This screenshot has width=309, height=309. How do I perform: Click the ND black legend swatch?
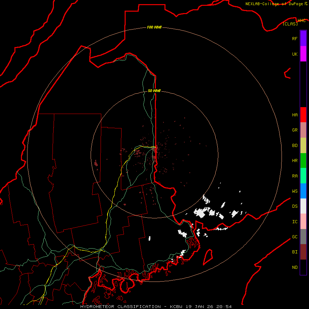coord(303,267)
